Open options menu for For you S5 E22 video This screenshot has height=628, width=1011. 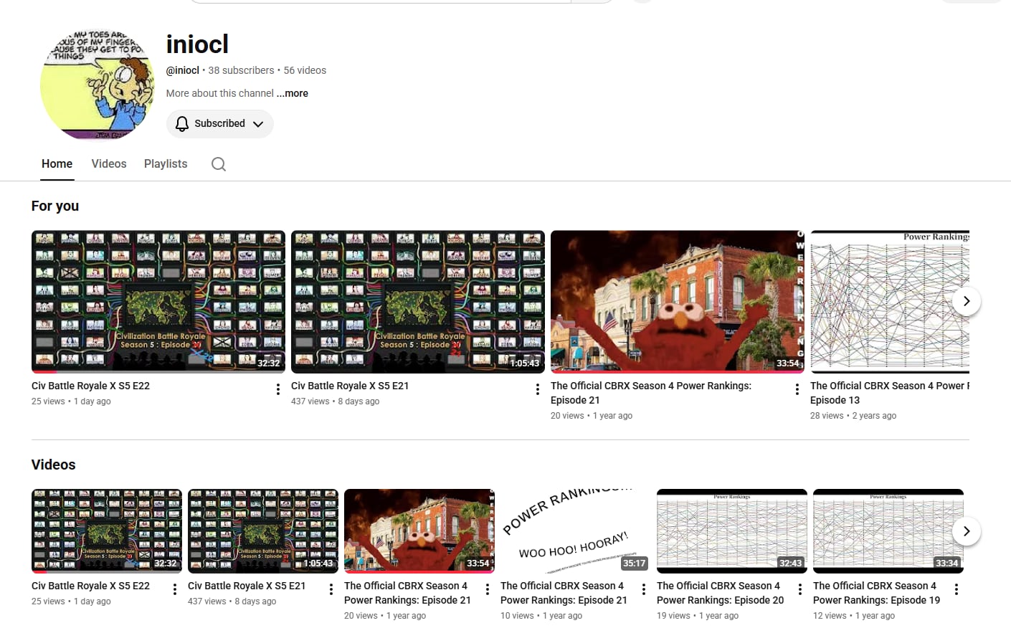tap(278, 389)
